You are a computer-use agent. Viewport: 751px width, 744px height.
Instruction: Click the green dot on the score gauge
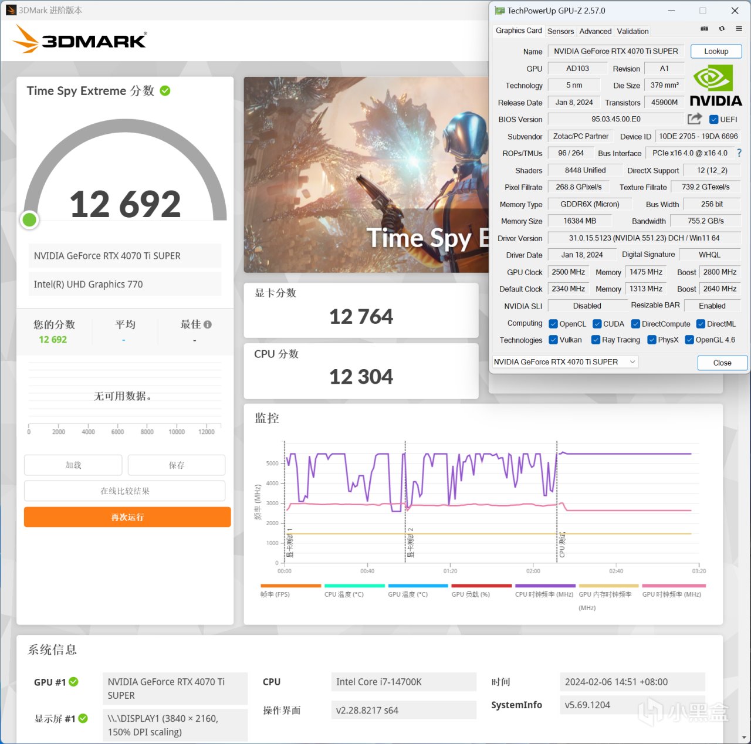pyautogui.click(x=29, y=219)
